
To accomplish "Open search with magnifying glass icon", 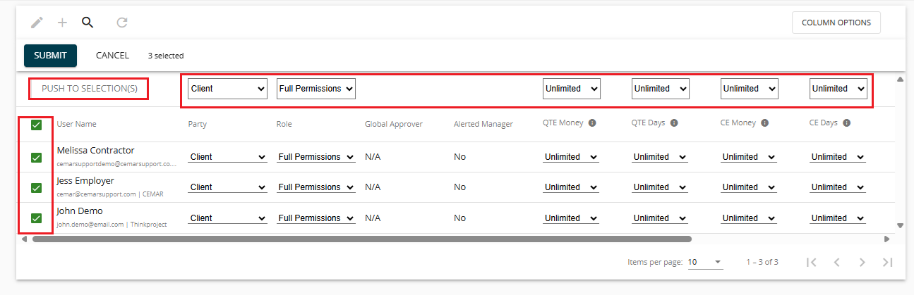I will click(x=88, y=23).
